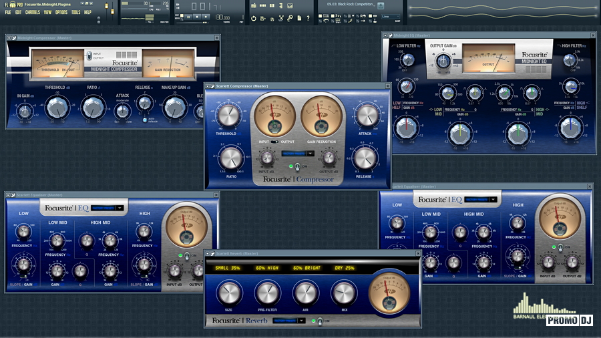Toggle the R loop recording icon

(363, 16)
